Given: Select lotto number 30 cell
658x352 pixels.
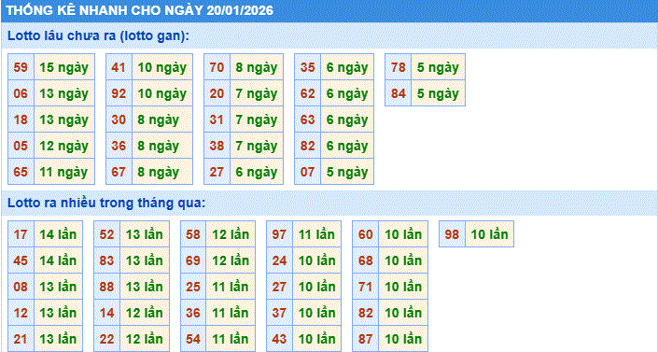Looking at the screenshot, I should click(119, 120).
